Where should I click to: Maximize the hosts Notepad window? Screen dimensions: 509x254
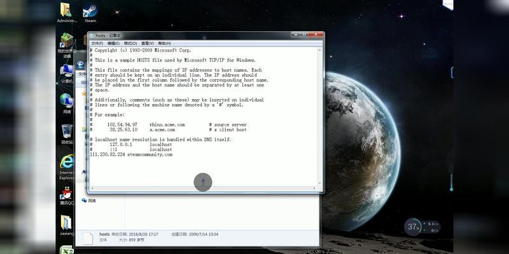pos(304,34)
